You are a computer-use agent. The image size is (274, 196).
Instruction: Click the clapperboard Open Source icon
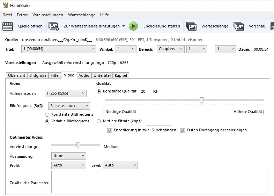pyautogui.click(x=8, y=26)
